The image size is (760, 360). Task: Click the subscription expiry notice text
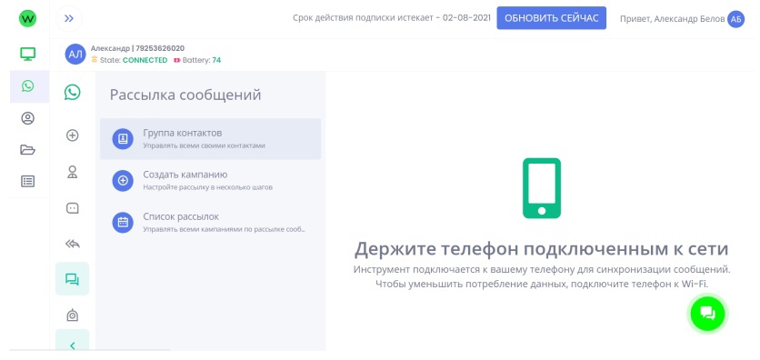click(392, 18)
